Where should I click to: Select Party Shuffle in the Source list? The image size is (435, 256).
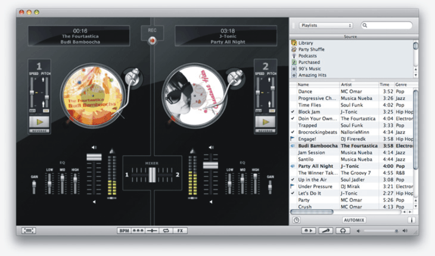312,49
